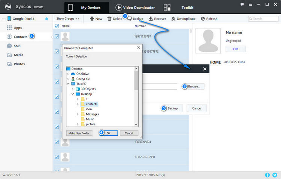The height and width of the screenshot is (179, 281).
Task: Click the Recover toolbar icon
Action: click(151, 19)
